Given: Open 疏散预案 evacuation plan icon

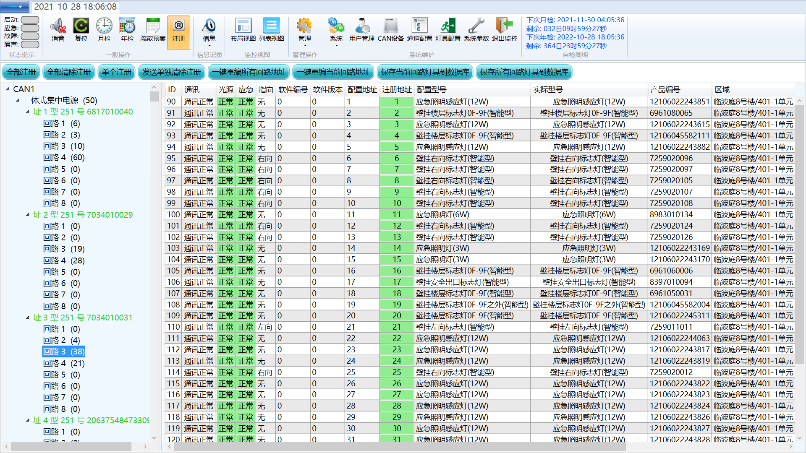Looking at the screenshot, I should pyautogui.click(x=153, y=26).
